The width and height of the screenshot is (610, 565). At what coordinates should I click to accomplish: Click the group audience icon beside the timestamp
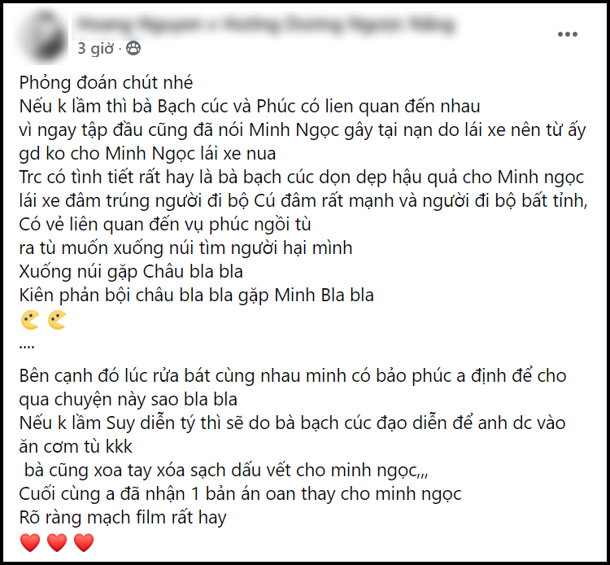pos(133,49)
